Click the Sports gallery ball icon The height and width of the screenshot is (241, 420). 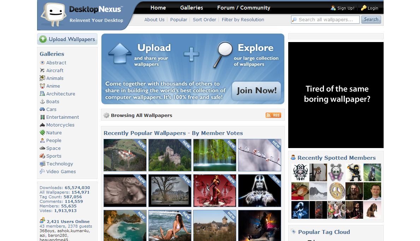(42, 156)
